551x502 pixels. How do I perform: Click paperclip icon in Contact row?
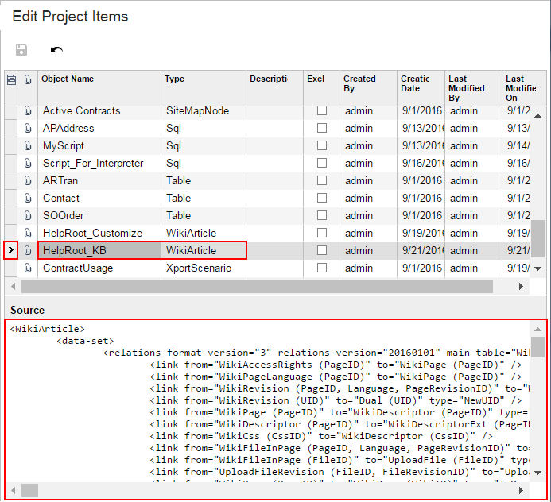27,199
